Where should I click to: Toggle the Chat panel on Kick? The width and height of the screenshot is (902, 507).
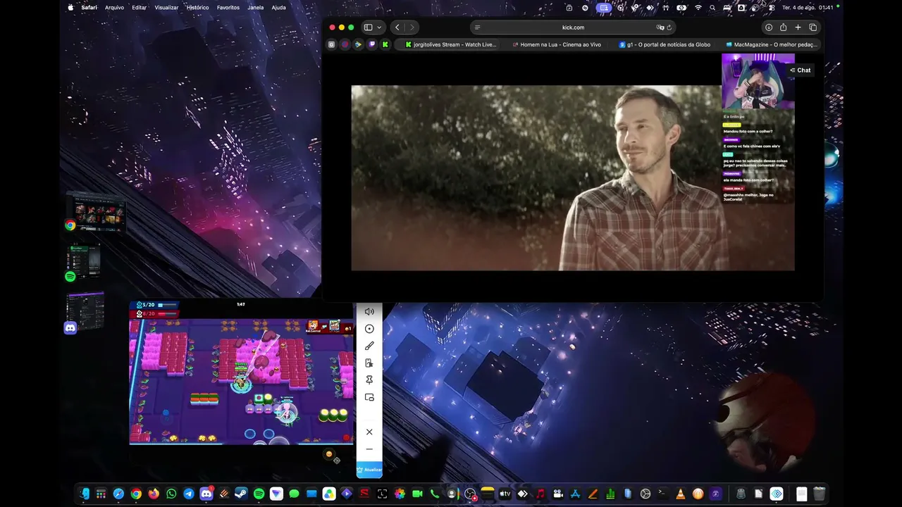click(801, 70)
